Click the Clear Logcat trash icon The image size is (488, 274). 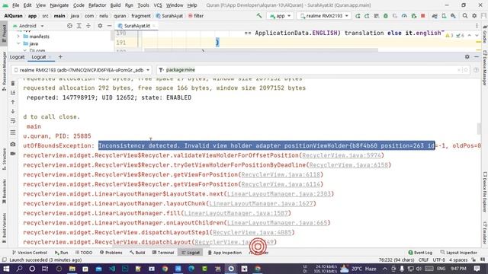point(13,83)
